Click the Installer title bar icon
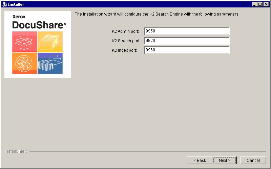 point(5,4)
